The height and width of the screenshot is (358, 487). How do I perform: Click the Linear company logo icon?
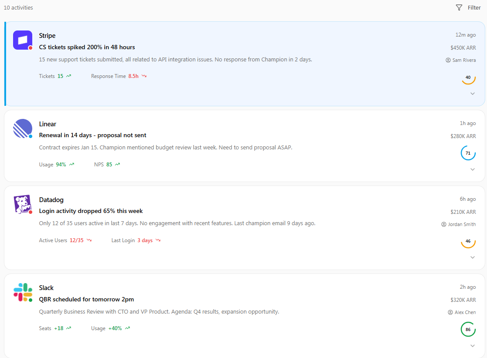pyautogui.click(x=23, y=128)
